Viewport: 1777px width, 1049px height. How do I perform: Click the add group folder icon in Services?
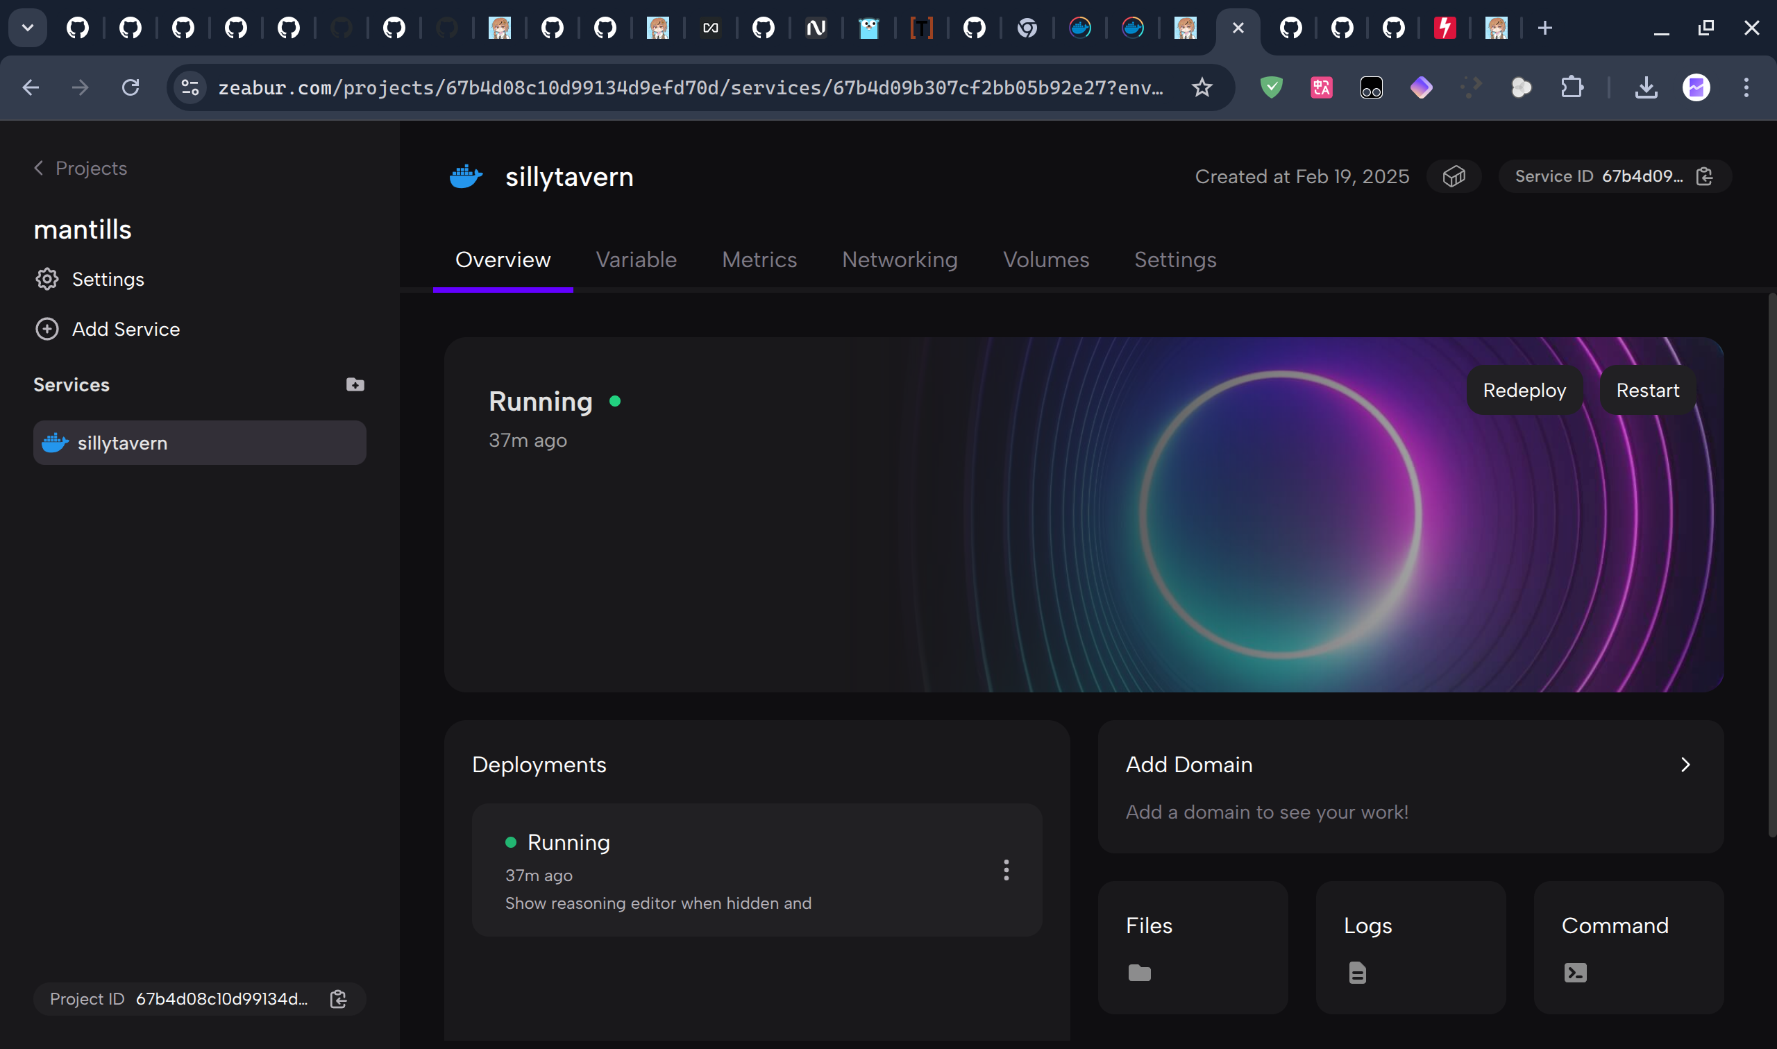click(x=355, y=384)
